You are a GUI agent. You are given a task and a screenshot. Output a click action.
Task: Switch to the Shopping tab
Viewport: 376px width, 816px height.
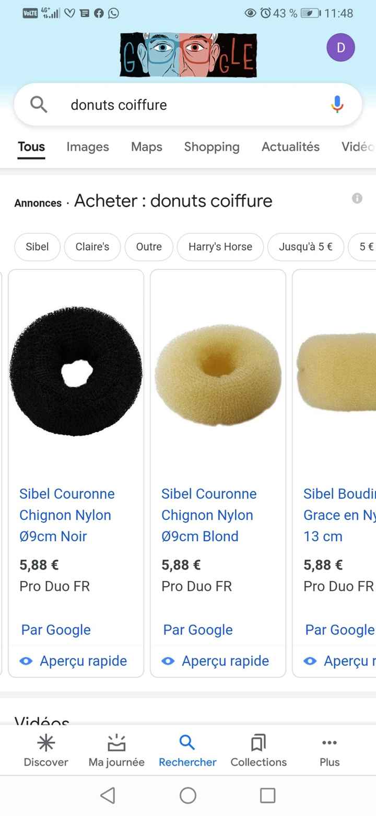[211, 147]
